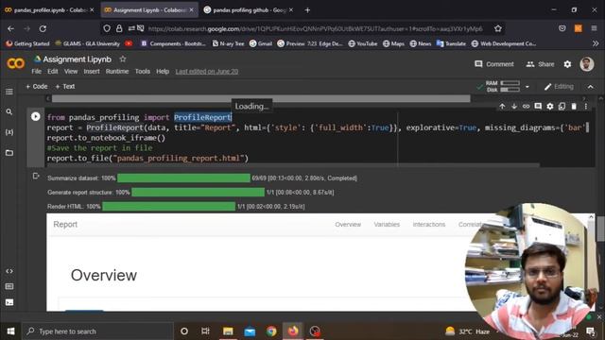Viewport: 605px width, 340px height.
Task: Bookmark the page with the star icon
Action: 498,28
